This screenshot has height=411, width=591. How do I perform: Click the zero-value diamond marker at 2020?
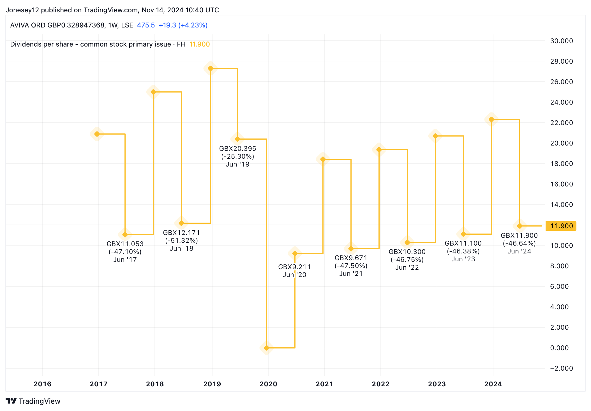coord(267,348)
